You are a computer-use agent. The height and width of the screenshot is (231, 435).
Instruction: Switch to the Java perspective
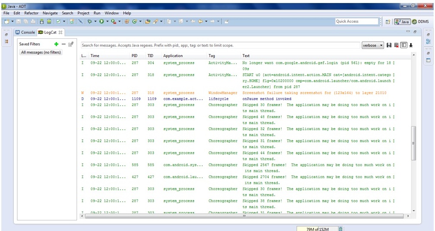402,22
